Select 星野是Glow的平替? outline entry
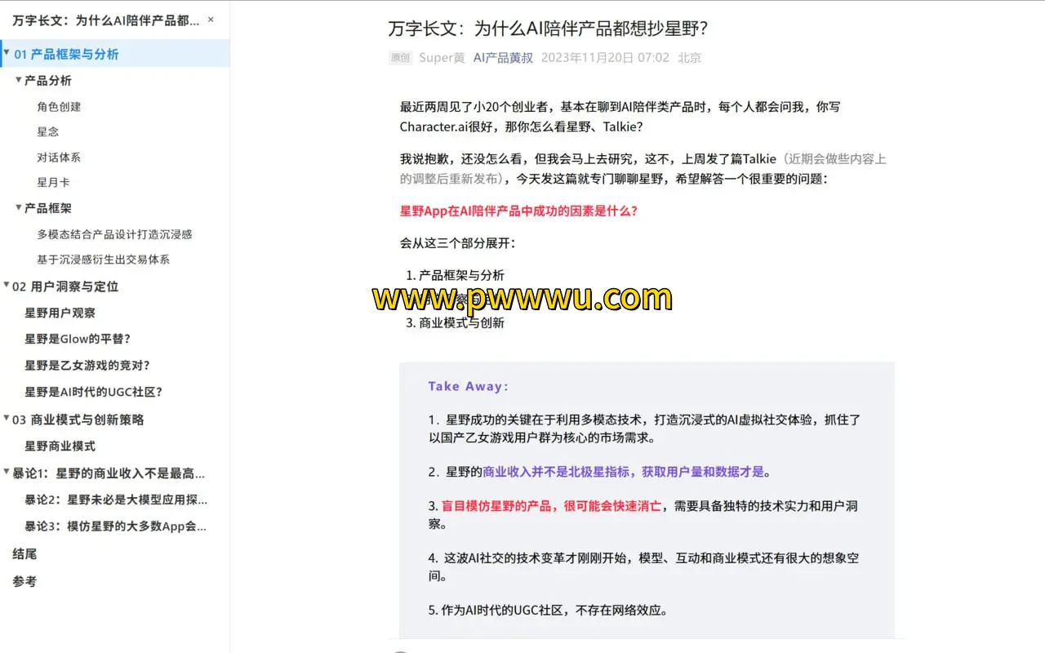This screenshot has height=653, width=1045. tap(78, 339)
